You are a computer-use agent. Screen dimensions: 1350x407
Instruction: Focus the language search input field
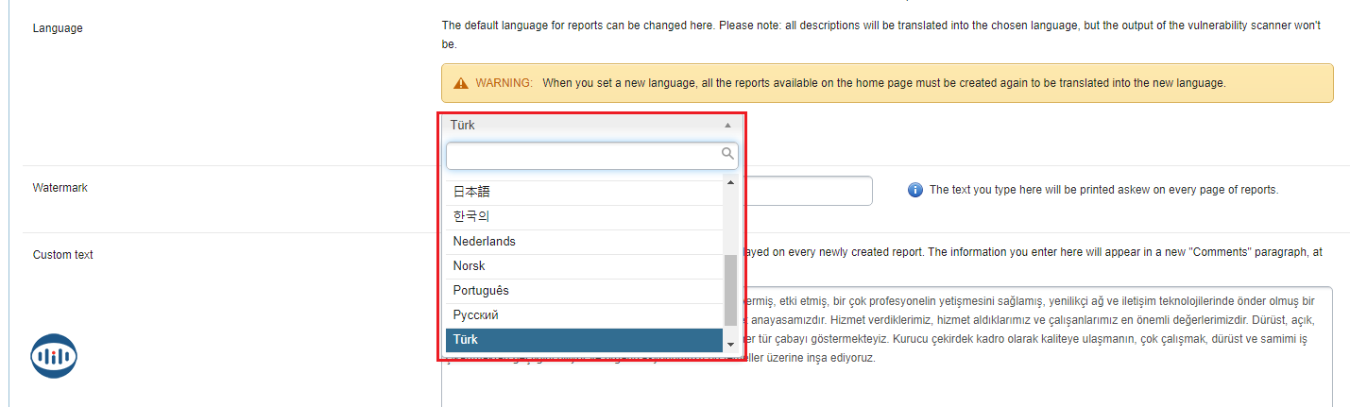click(x=583, y=154)
